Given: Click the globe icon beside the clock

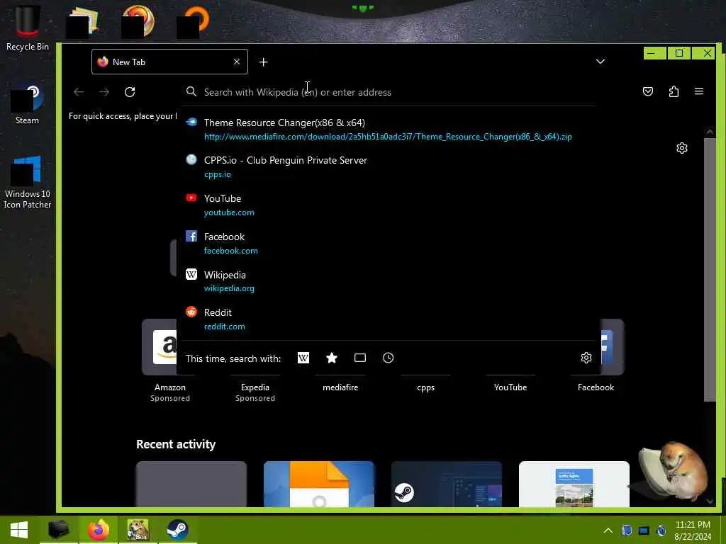Looking at the screenshot, I should point(661,531).
